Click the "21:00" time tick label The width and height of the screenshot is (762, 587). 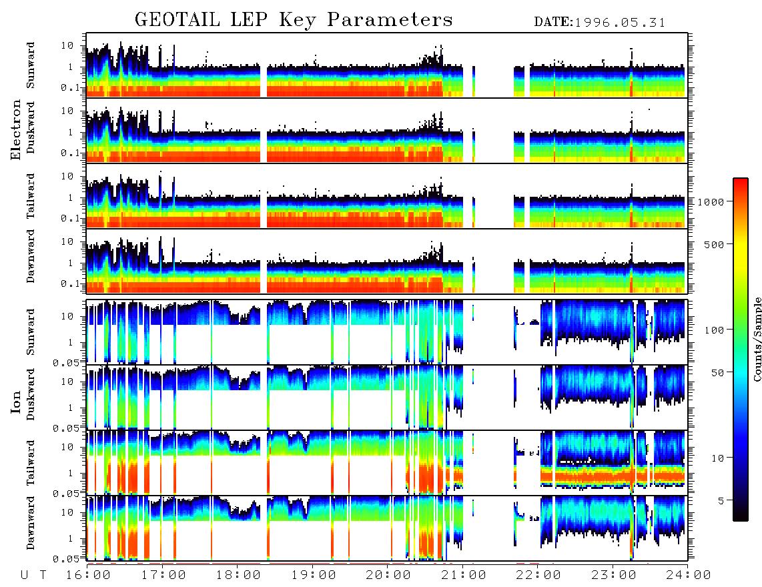point(464,575)
